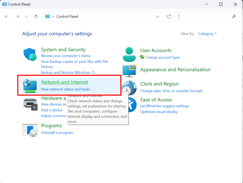The image size is (243, 183).
Task: Click View network status and tasks
Action: pyautogui.click(x=65, y=89)
